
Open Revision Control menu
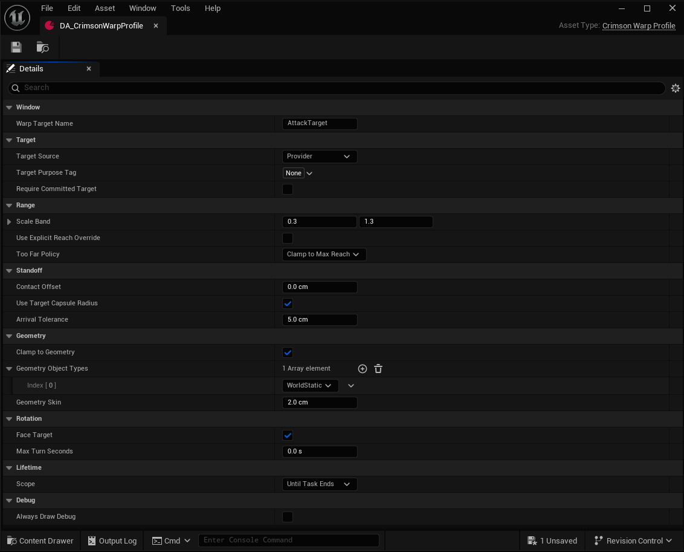pyautogui.click(x=633, y=541)
